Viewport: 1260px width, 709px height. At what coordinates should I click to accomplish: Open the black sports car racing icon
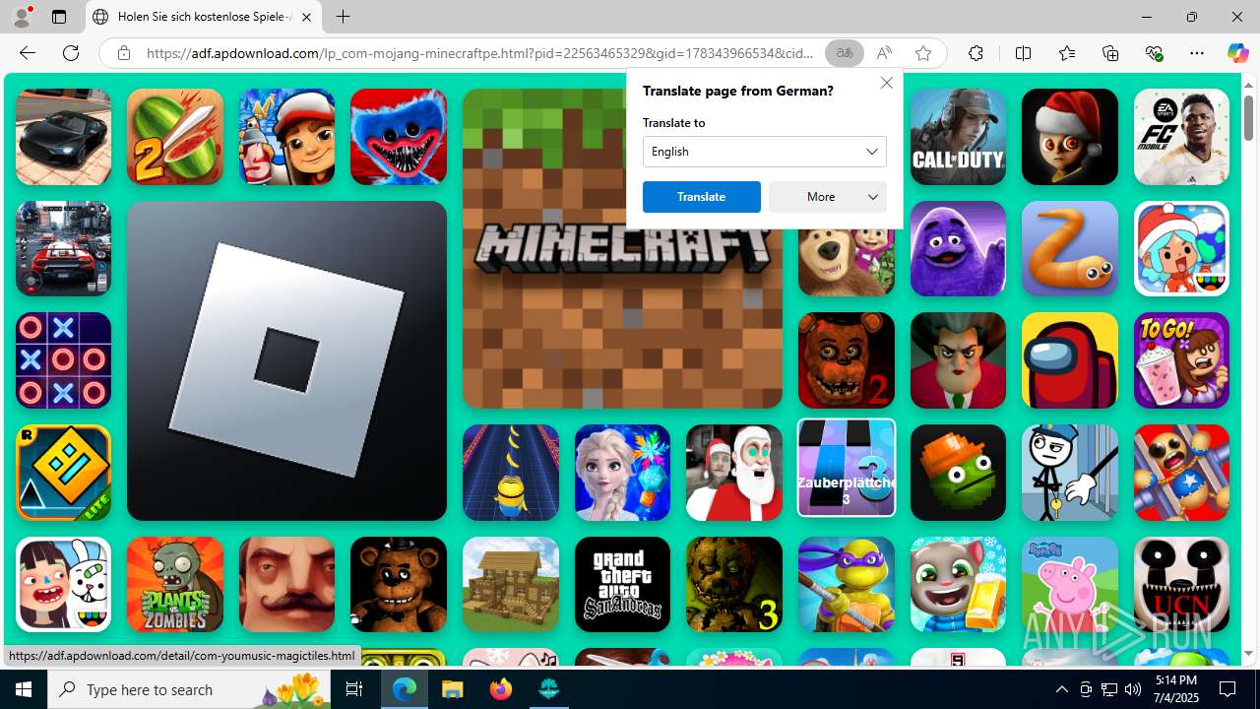point(63,137)
